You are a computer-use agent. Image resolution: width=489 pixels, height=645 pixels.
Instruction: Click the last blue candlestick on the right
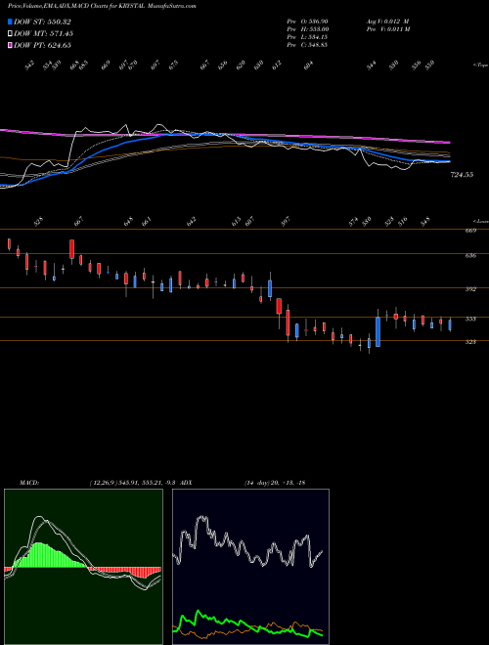tap(450, 325)
